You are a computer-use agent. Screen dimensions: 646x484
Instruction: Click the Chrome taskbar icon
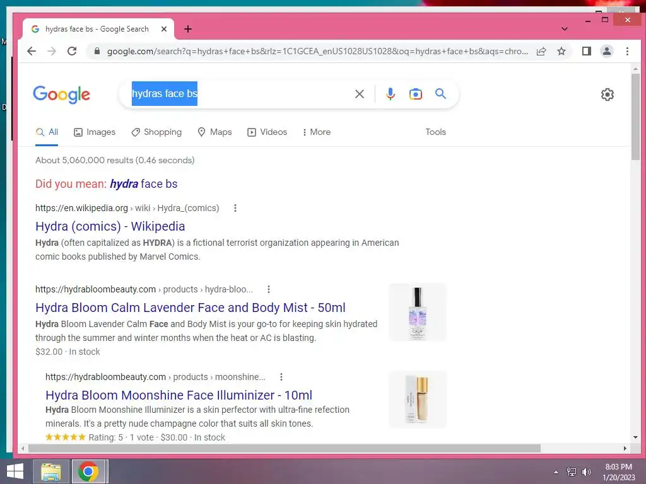(88, 471)
